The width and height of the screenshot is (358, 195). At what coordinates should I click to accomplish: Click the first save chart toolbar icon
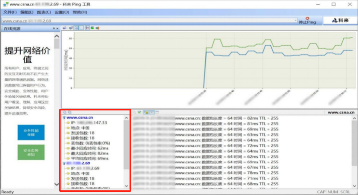(x=64, y=28)
